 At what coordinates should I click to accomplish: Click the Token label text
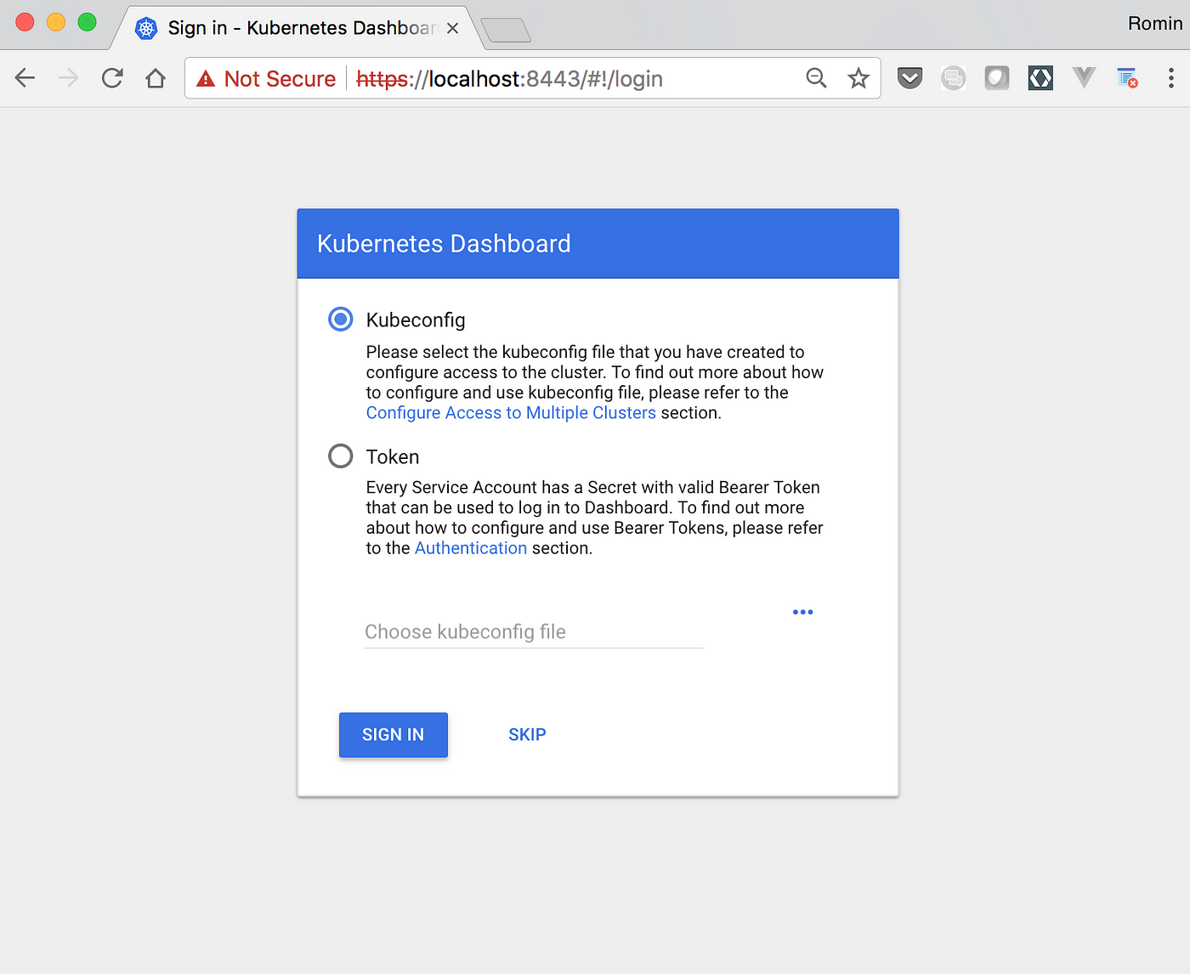393,457
